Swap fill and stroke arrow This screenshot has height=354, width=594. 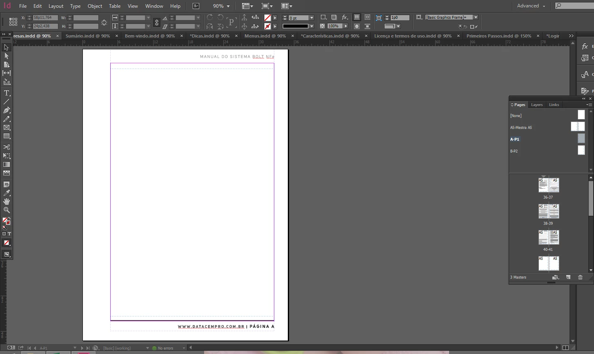9,219
